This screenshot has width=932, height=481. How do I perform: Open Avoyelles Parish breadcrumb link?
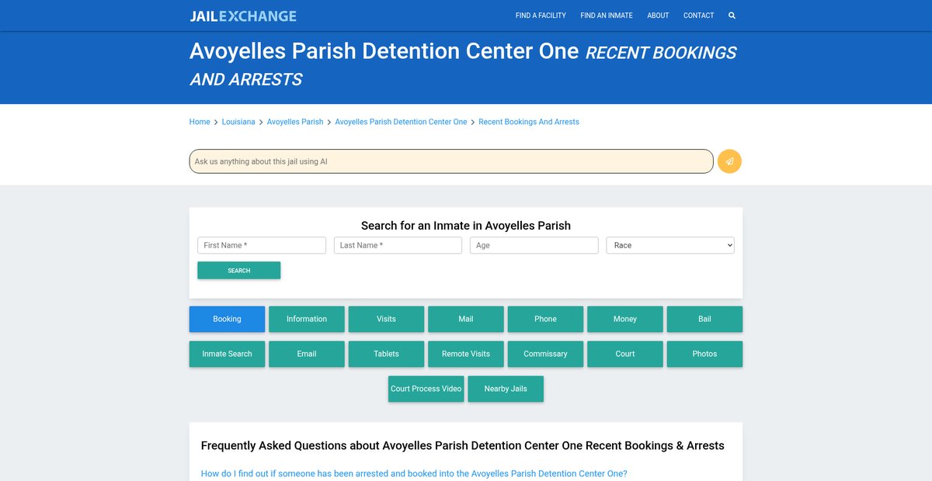(295, 122)
